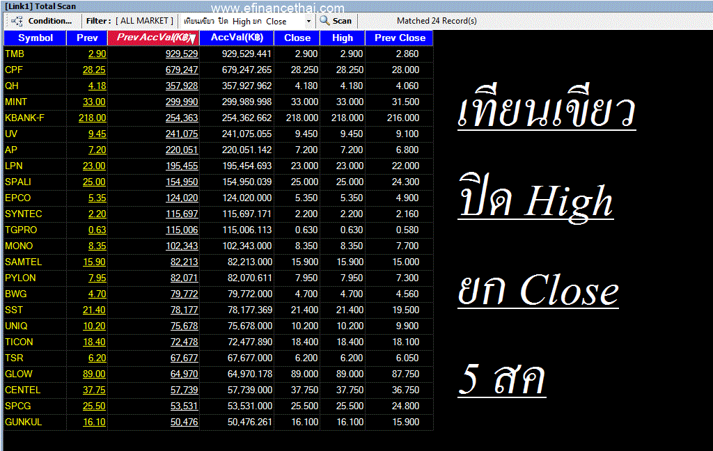Sort by the Close column header
This screenshot has height=451, width=713.
(297, 38)
